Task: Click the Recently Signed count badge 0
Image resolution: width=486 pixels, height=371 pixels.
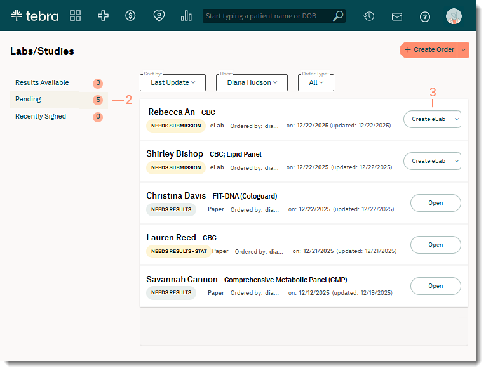Action: click(x=98, y=117)
